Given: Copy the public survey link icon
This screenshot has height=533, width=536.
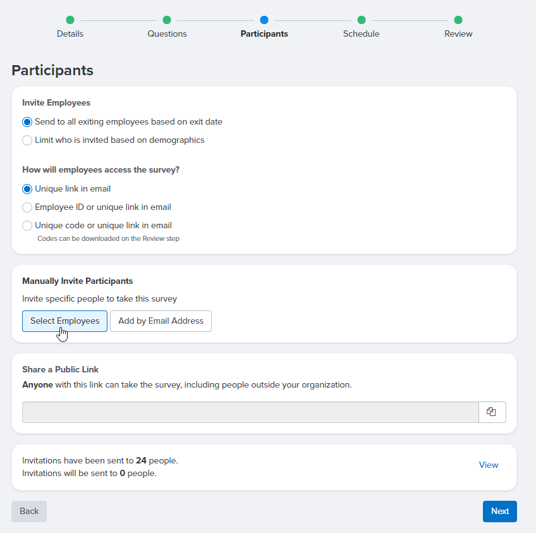Looking at the screenshot, I should click(492, 412).
